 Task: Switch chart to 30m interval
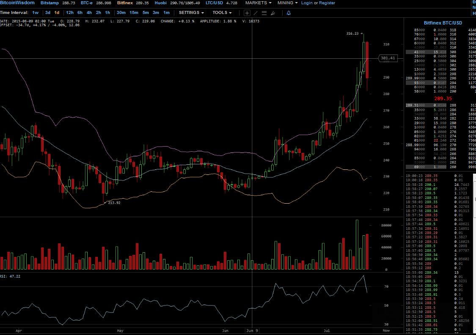[121, 13]
